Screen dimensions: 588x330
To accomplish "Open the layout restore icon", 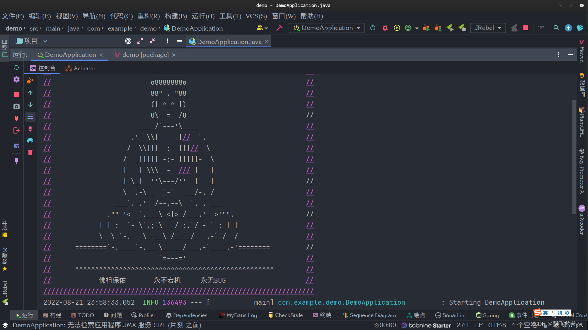I will 16,145.
